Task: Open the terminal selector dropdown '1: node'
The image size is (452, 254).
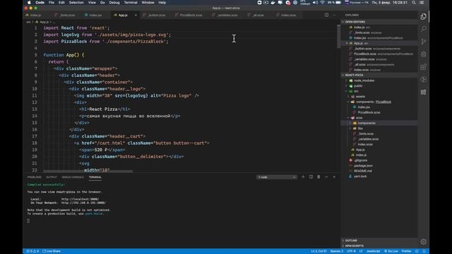Action: tap(276, 177)
